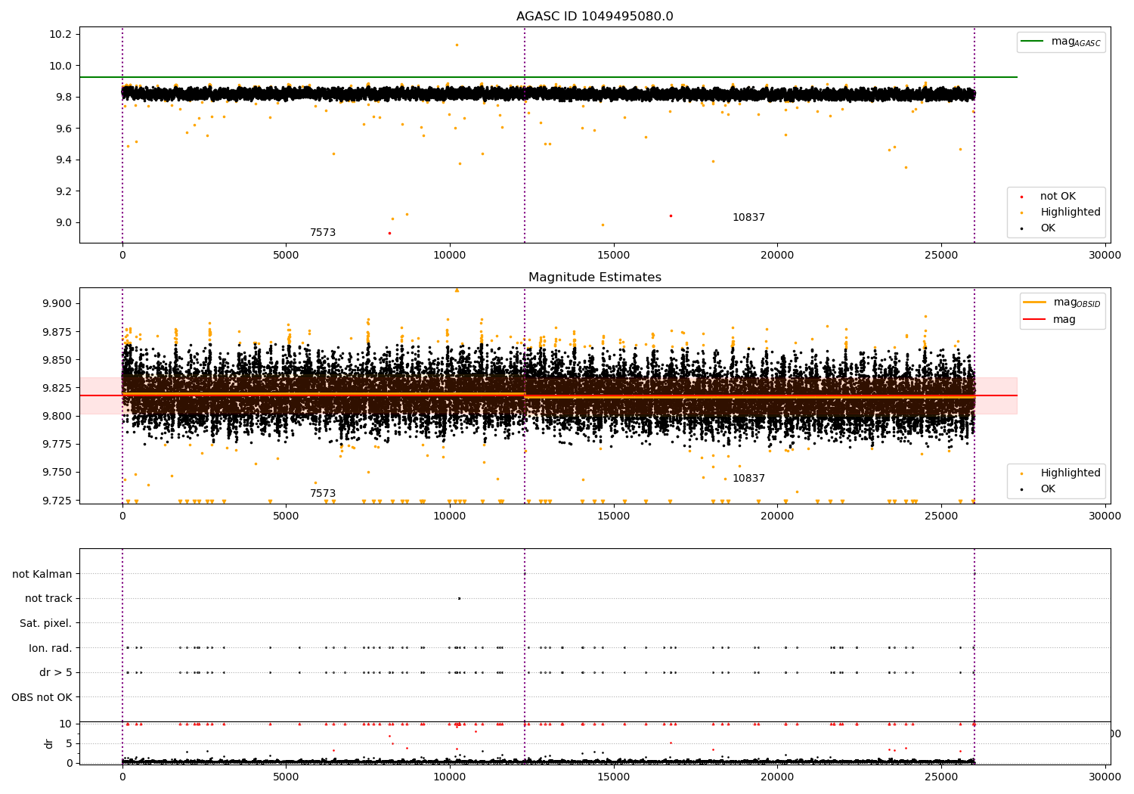Pick "OK" legend entry in the AGASC plot
Viewport: 1134px width, 794px height.
point(1048,228)
